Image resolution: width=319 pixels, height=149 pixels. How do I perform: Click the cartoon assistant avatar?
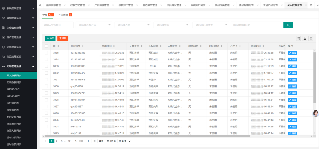[x=316, y=113]
